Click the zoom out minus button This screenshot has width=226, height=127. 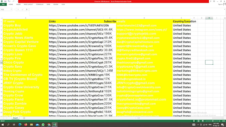[x=206, y=121]
